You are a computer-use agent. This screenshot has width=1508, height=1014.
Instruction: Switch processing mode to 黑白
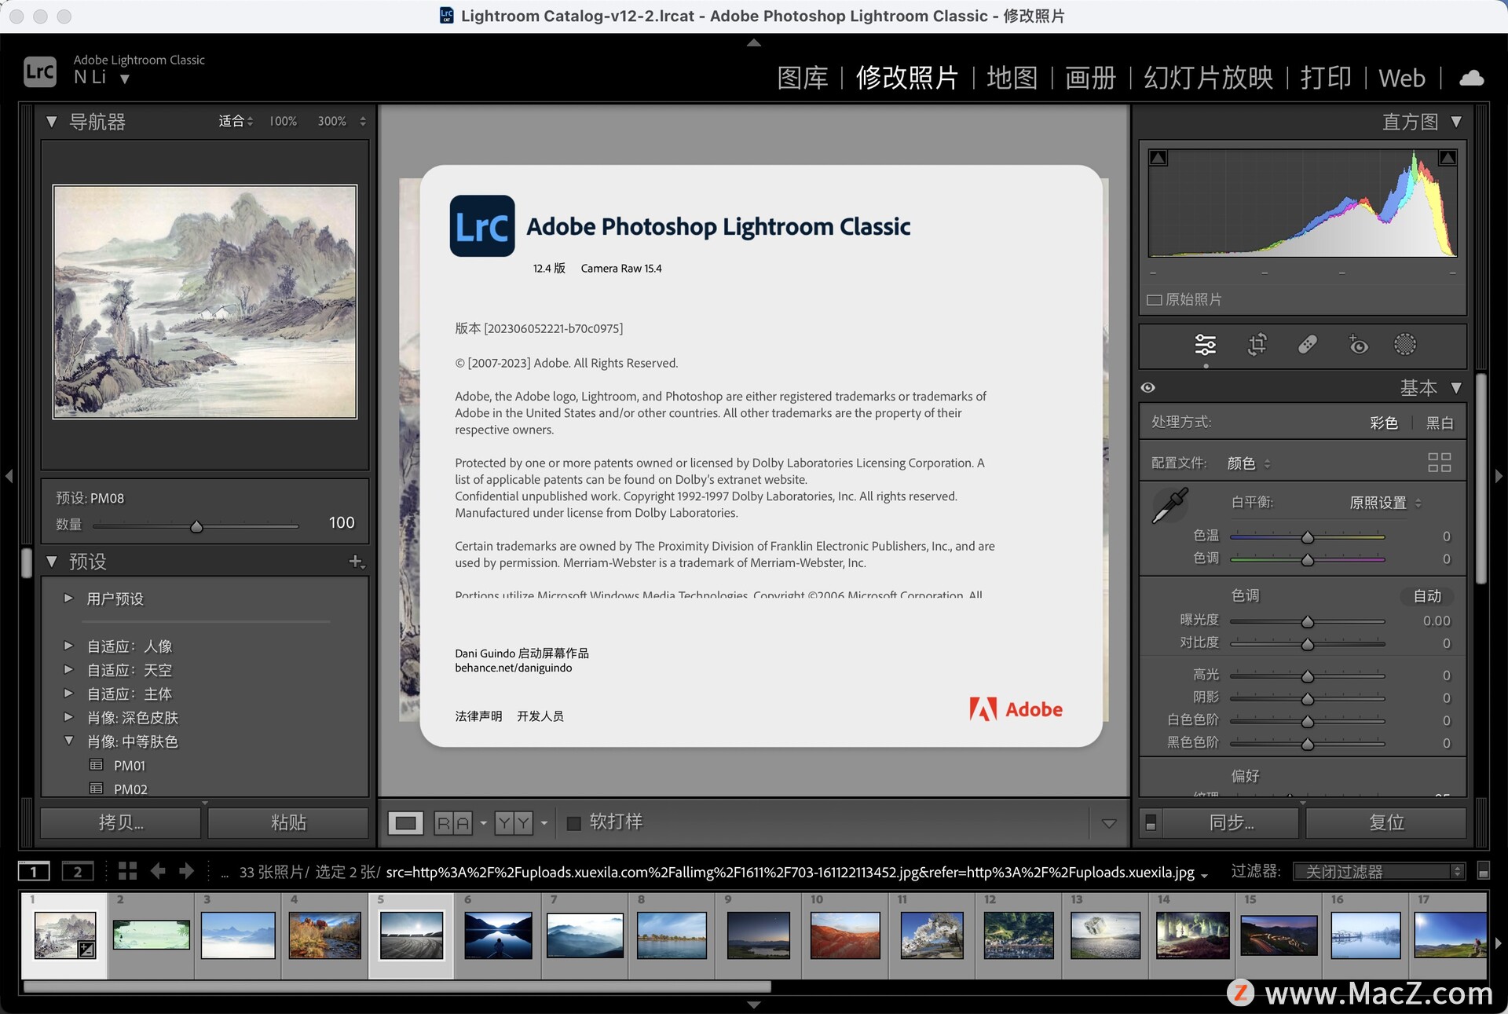point(1440,422)
